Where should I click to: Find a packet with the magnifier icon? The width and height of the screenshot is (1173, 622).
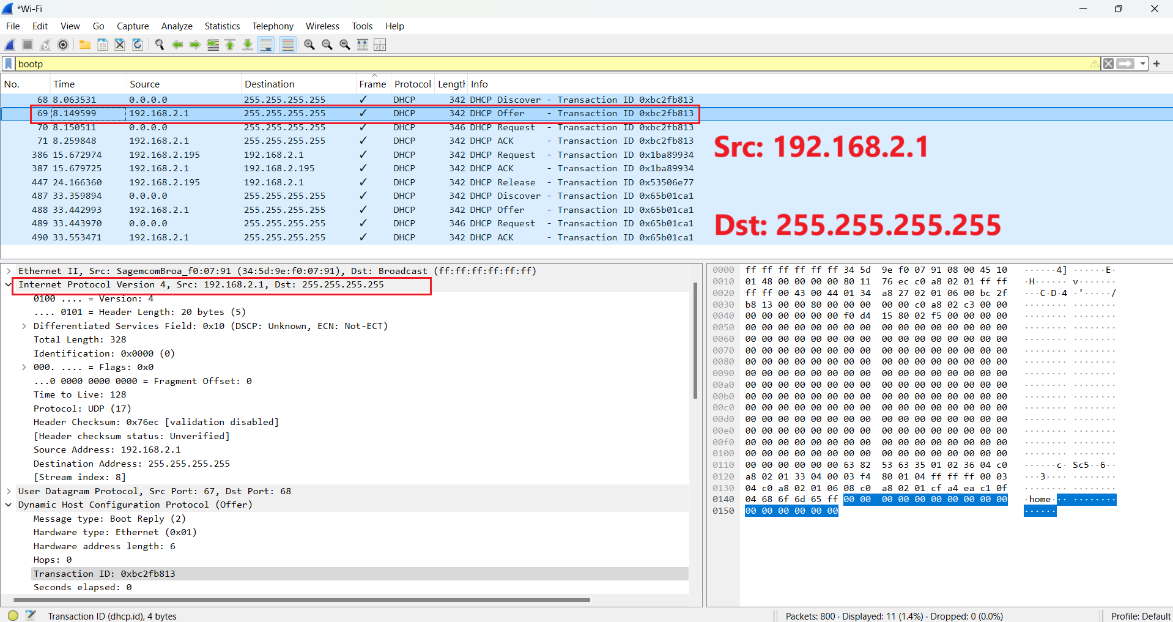point(160,45)
